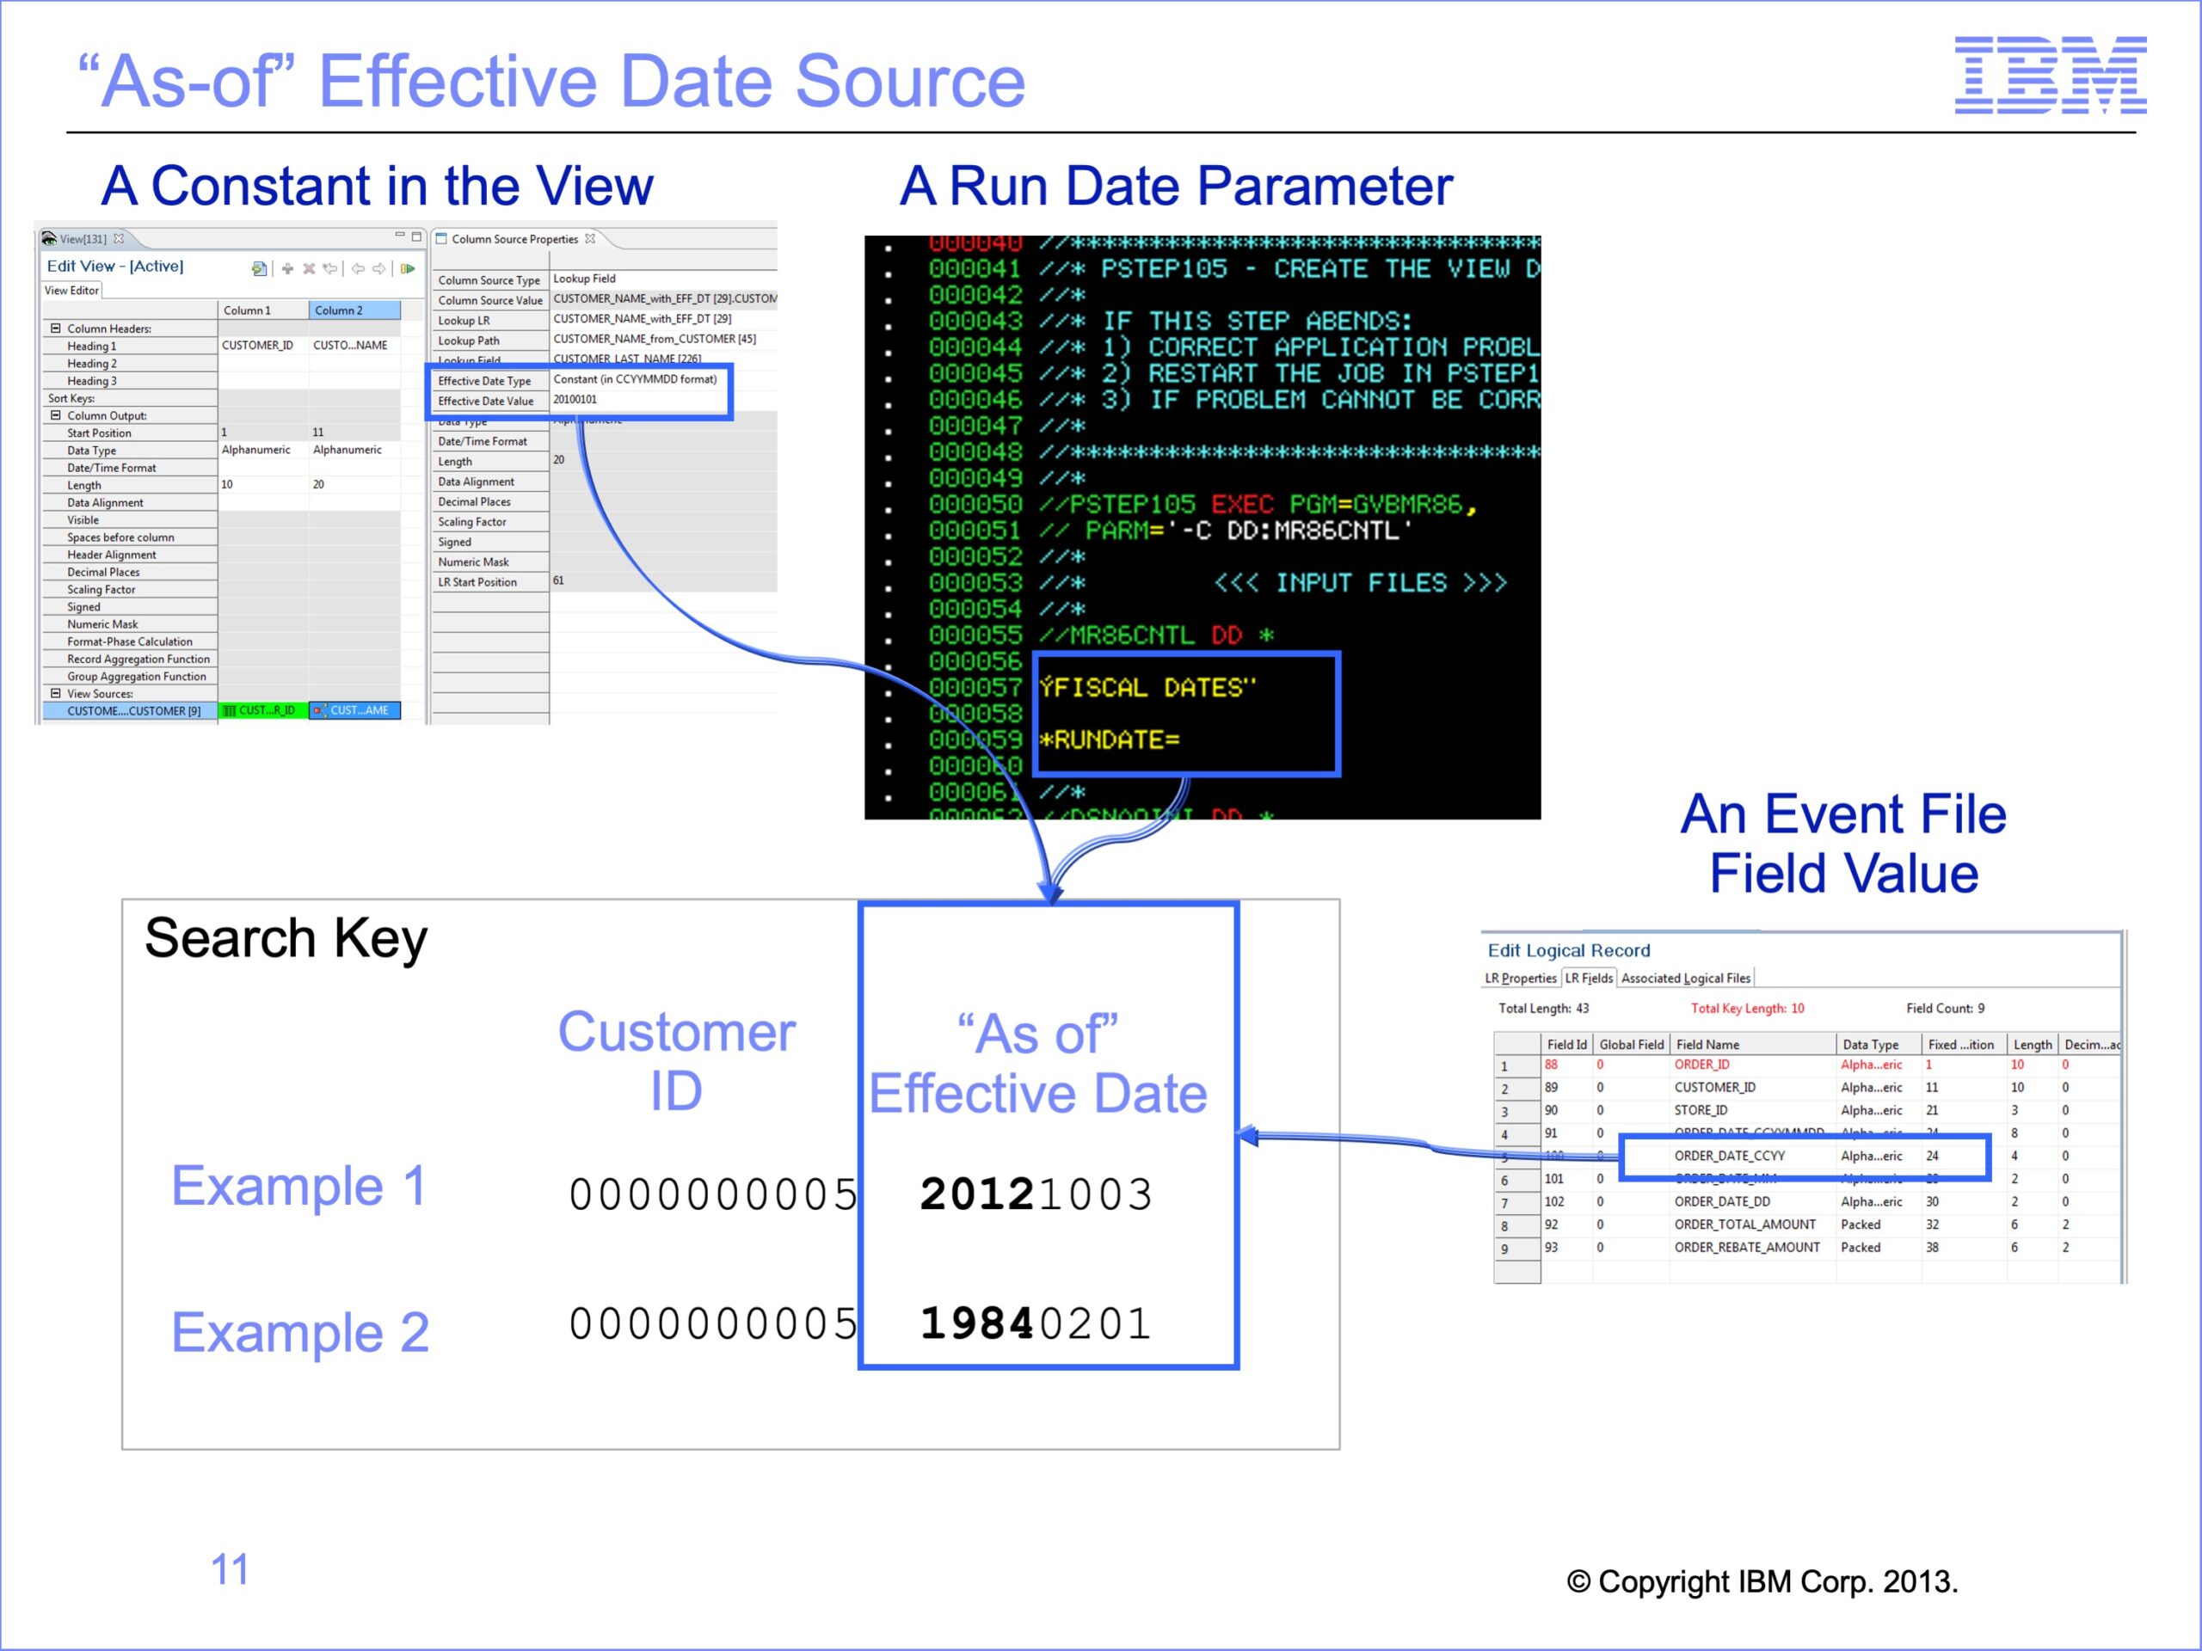Click Lookup LR value CUSTOMER_NAME_with_EFF_DT [29]
This screenshot has width=2202, height=1651.
(663, 318)
